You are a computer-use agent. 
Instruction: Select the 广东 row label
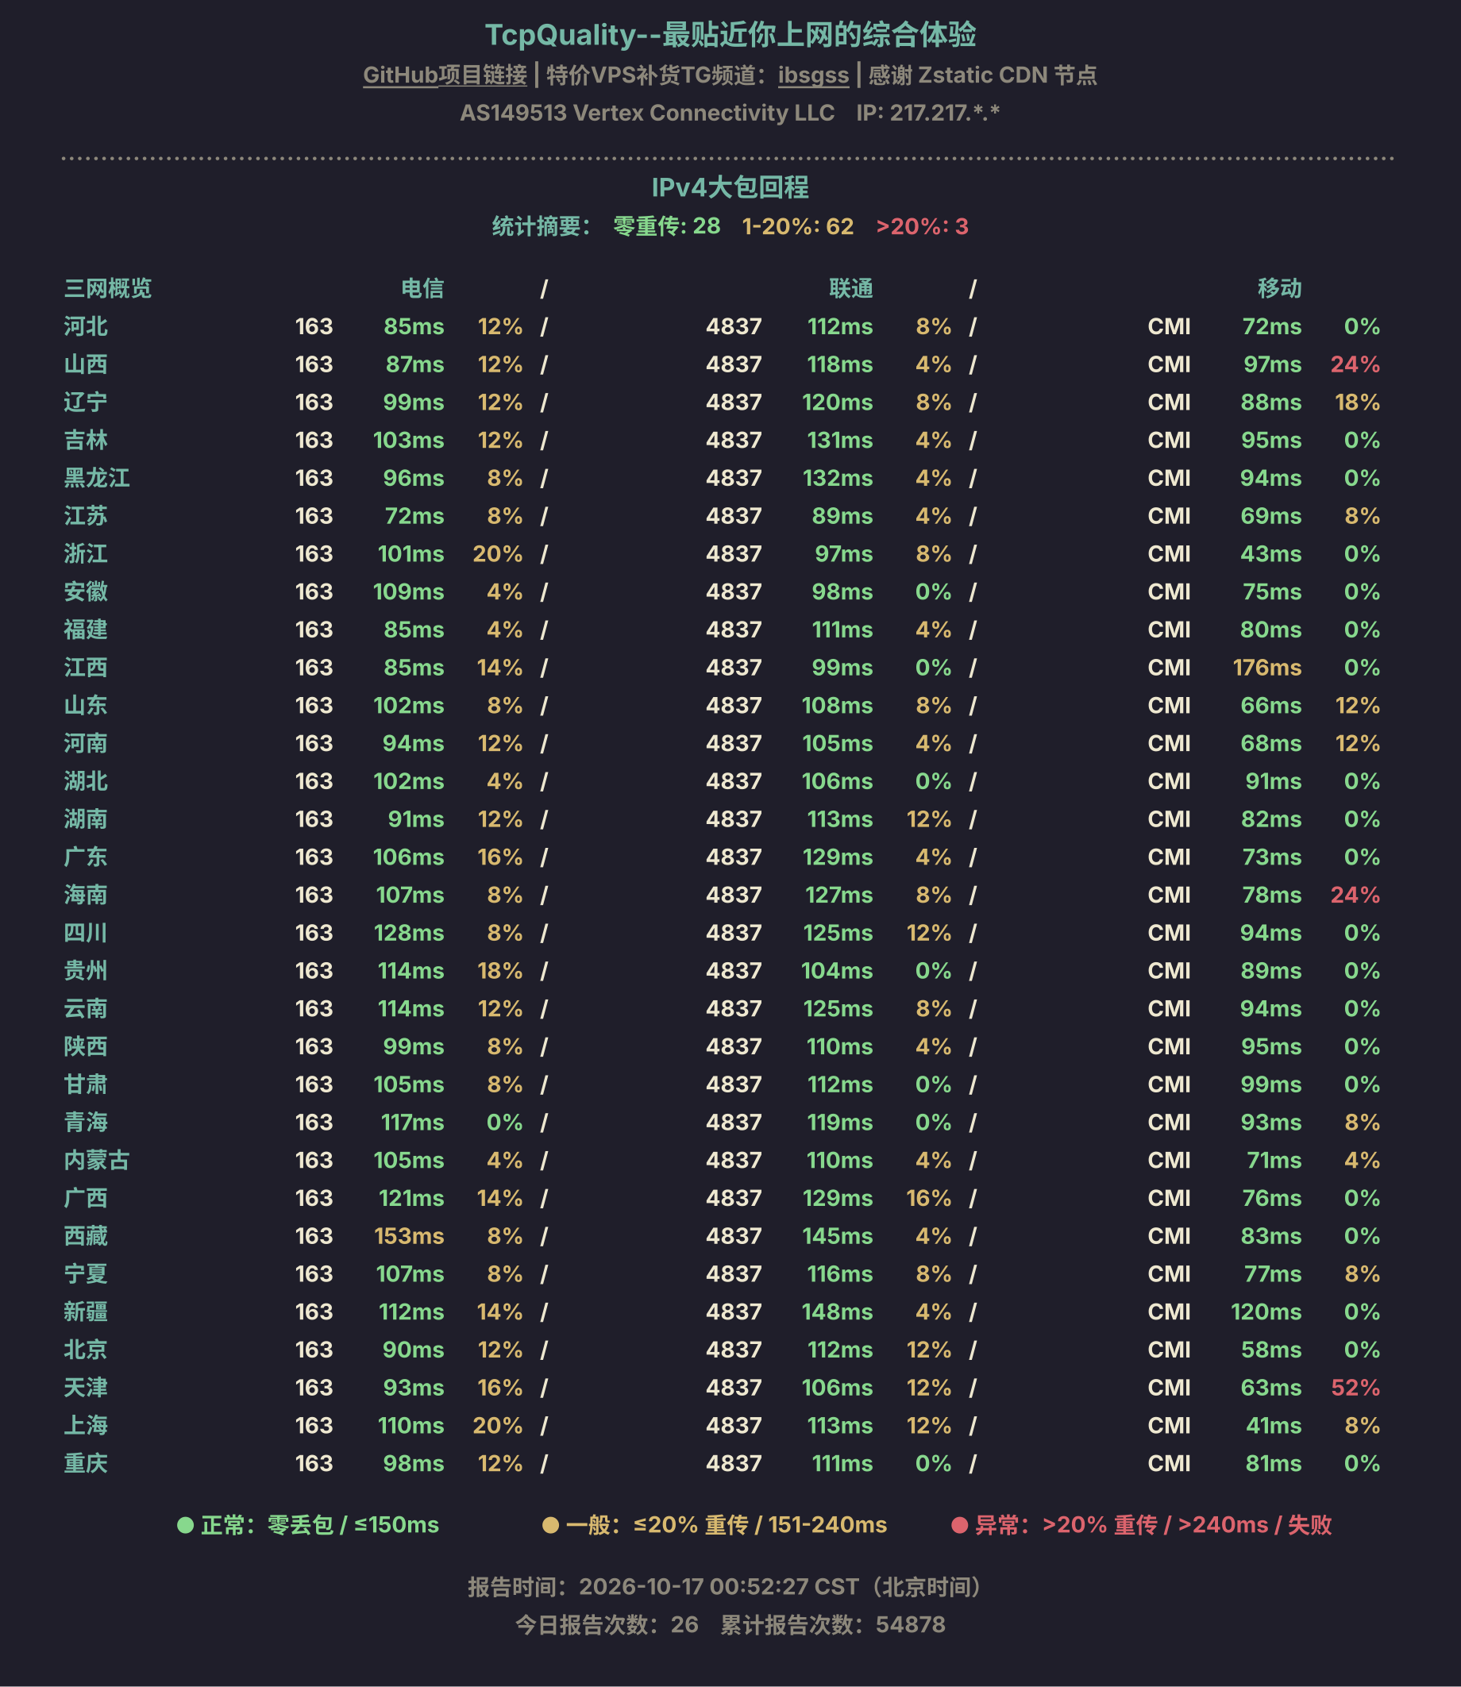pos(86,857)
